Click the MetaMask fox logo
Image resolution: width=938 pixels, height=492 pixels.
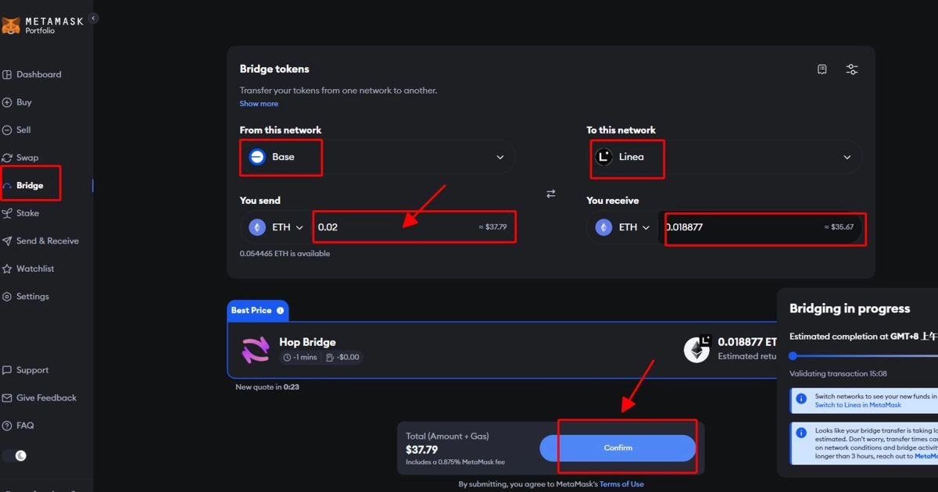pyautogui.click(x=11, y=26)
